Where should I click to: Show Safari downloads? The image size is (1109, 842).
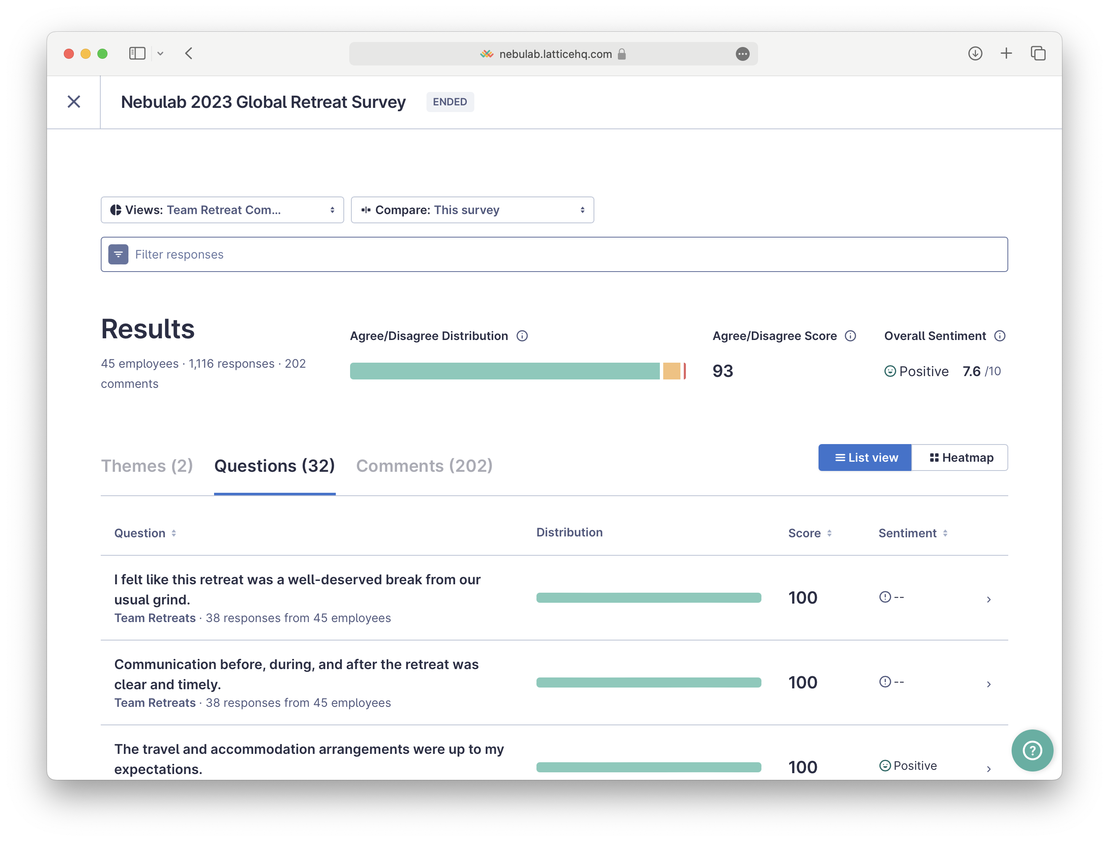(975, 54)
